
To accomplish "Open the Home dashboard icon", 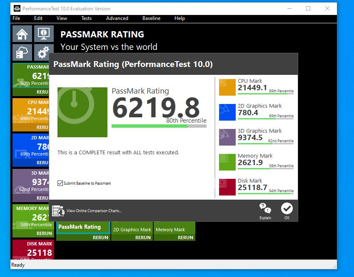I will (22, 34).
